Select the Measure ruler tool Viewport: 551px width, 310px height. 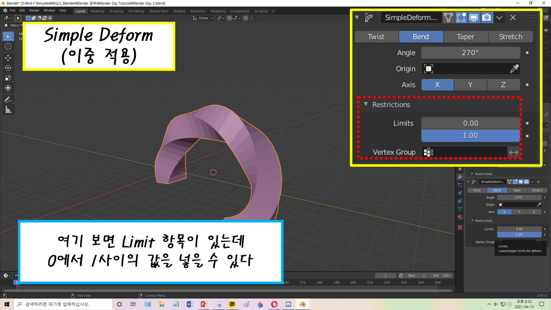(8, 110)
